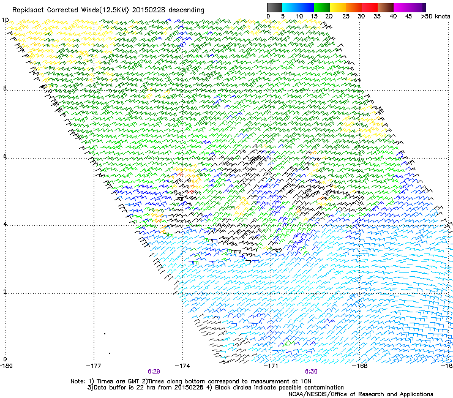This screenshot has height=398, width=453.
Task: Click the yellow 20-25 knots legend segment
Action: pyautogui.click(x=338, y=7)
